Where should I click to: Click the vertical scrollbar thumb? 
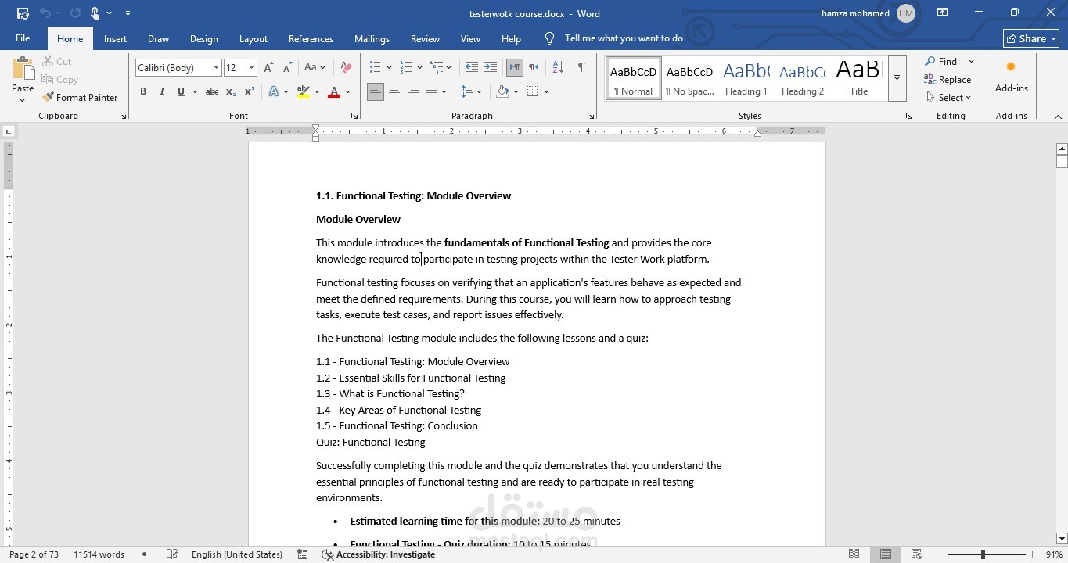coord(1062,162)
